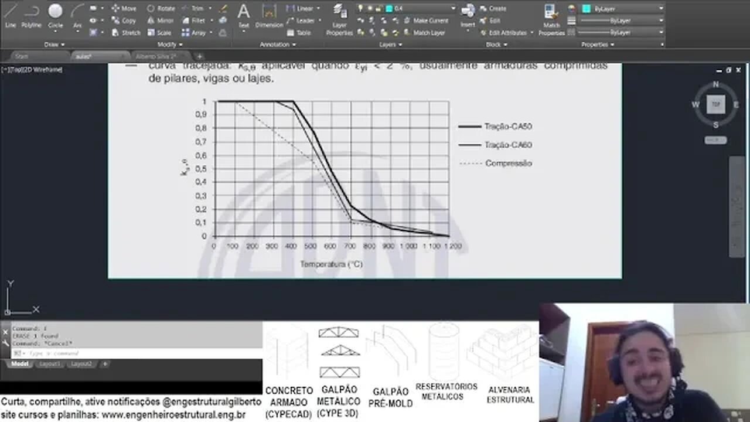This screenshot has width=750, height=422.
Task: Switch to the Model tab
Action: tap(20, 364)
